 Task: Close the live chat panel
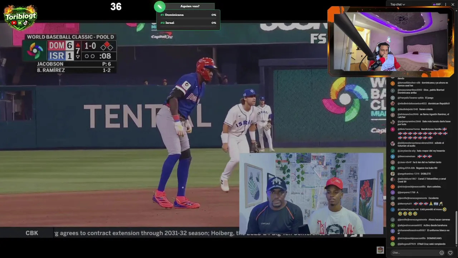point(453,4)
